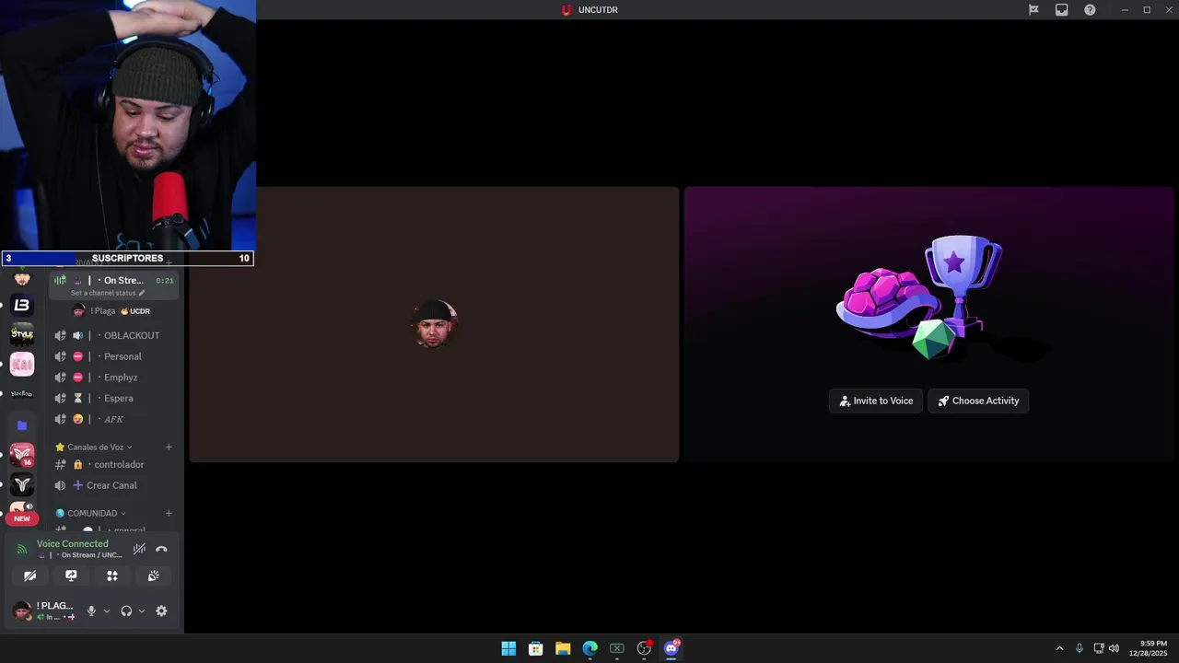This screenshot has width=1179, height=663.
Task: Join the OBLACKOUT voice channel
Action: 114,335
